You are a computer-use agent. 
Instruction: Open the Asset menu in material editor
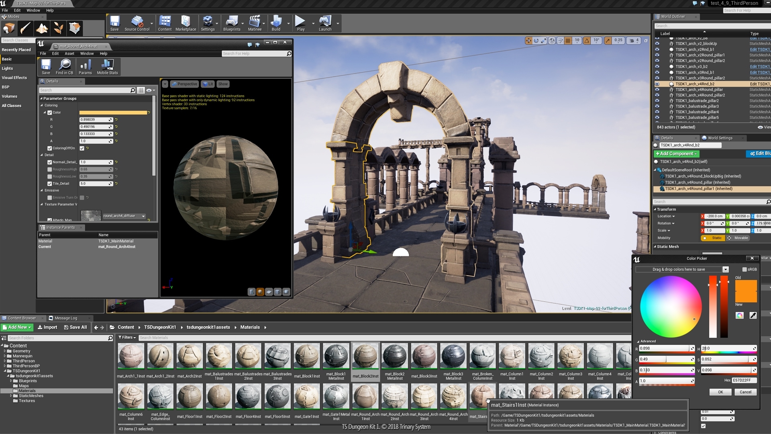click(69, 53)
